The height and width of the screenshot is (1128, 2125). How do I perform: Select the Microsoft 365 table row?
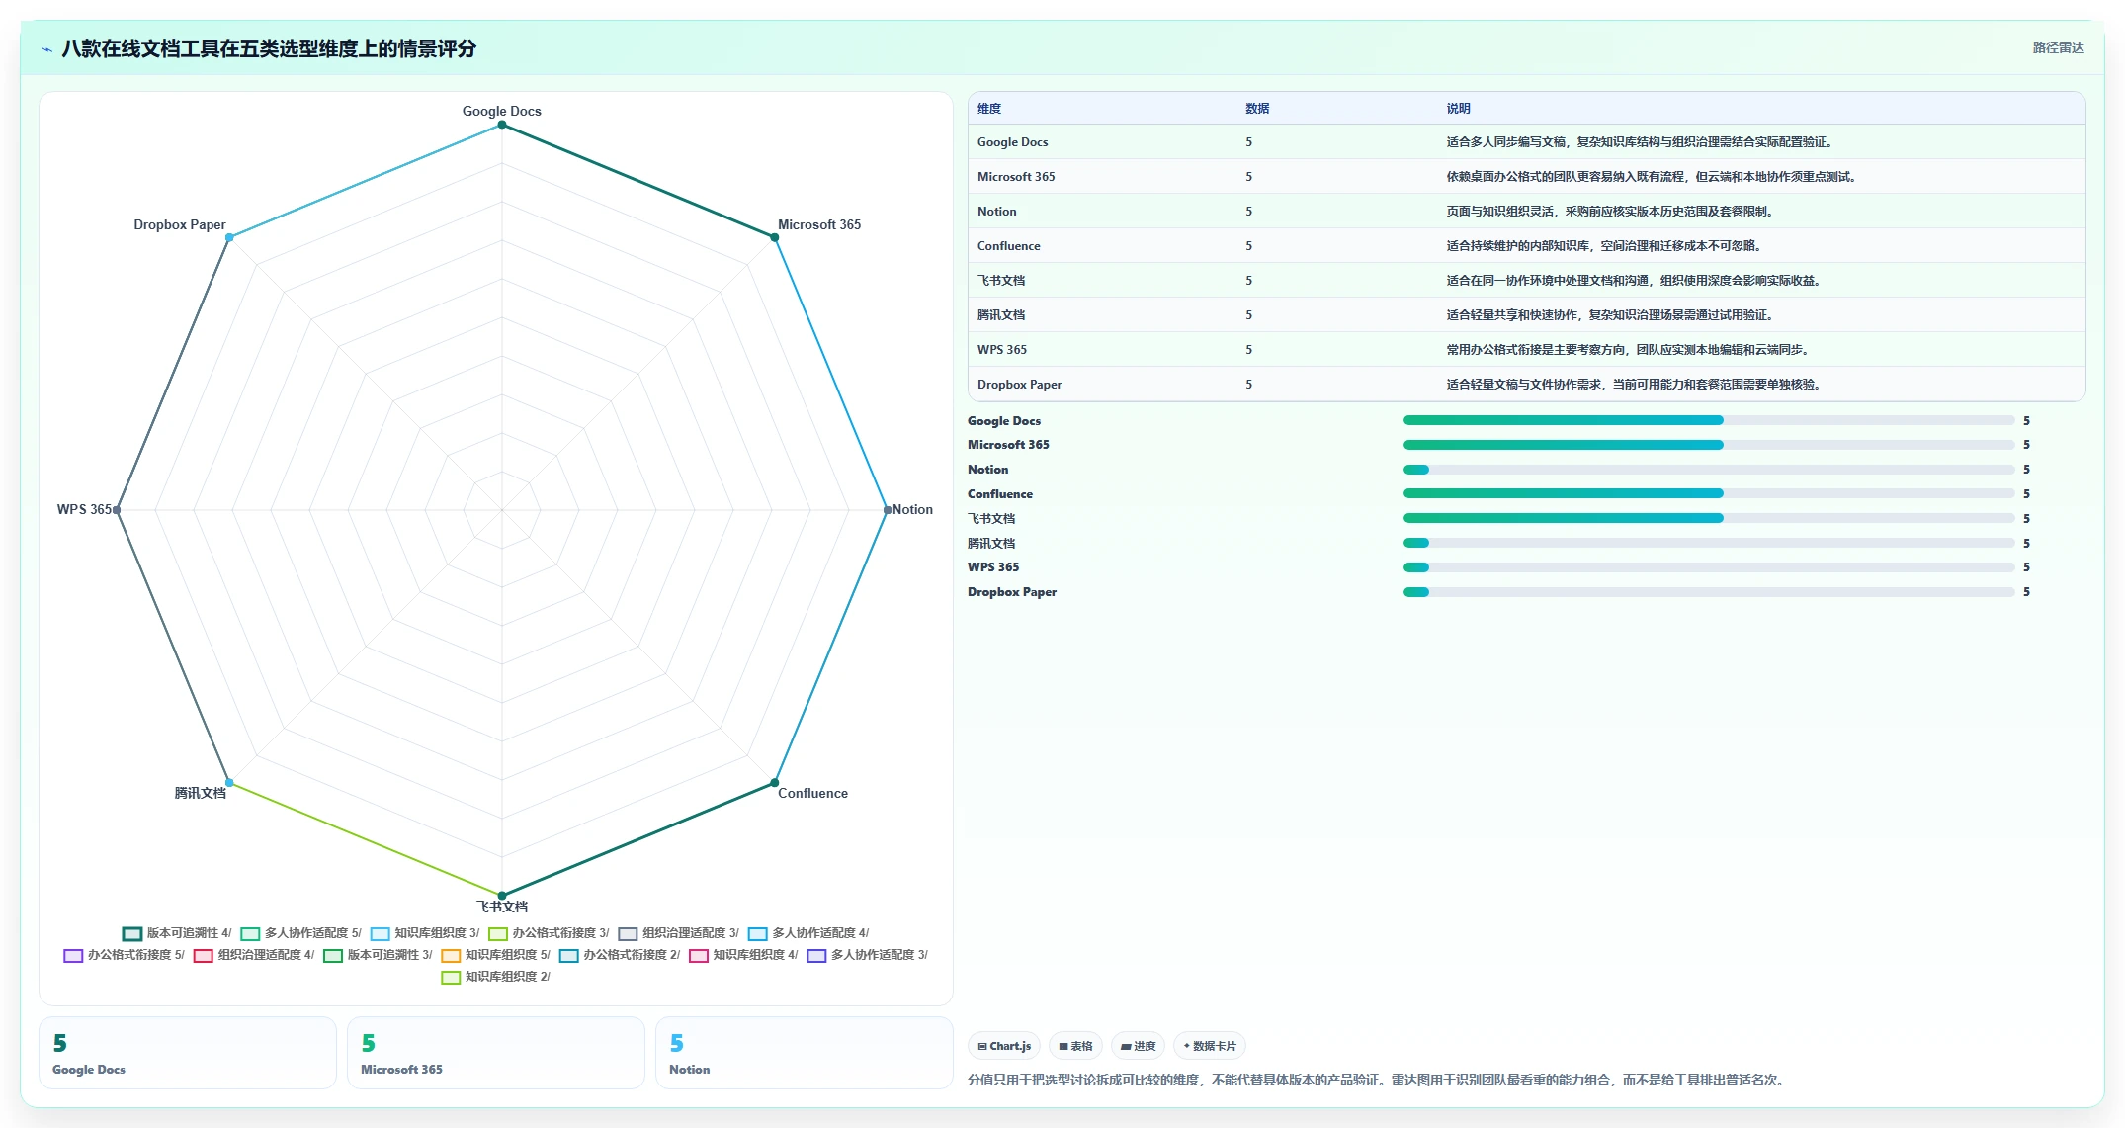point(1526,177)
